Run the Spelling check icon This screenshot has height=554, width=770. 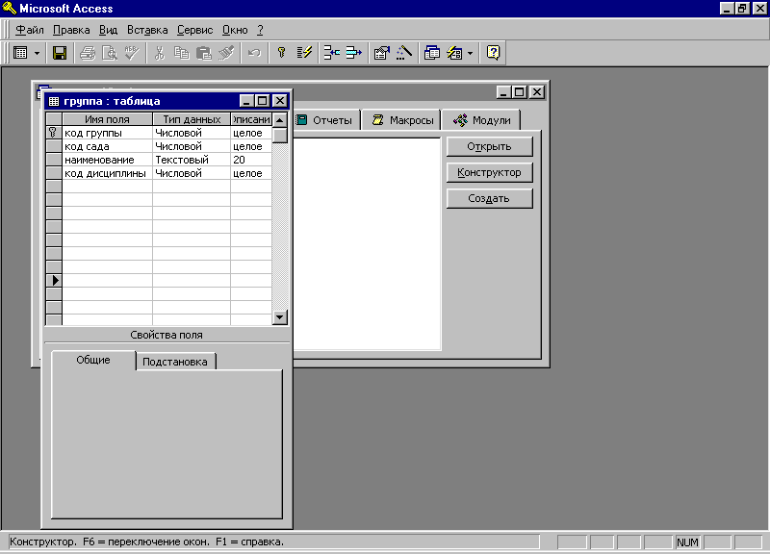tap(131, 53)
